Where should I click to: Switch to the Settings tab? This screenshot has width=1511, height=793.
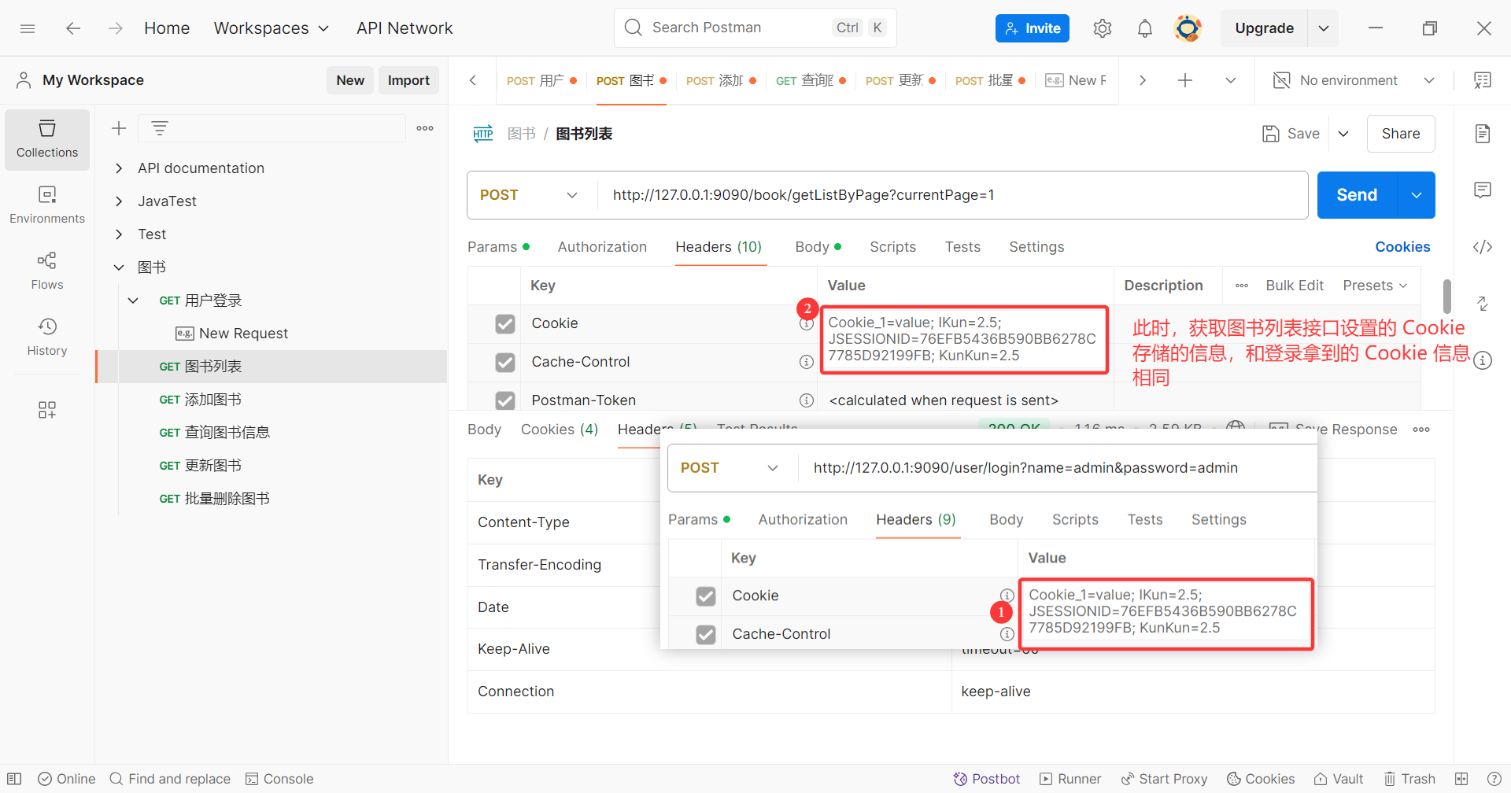(1036, 247)
